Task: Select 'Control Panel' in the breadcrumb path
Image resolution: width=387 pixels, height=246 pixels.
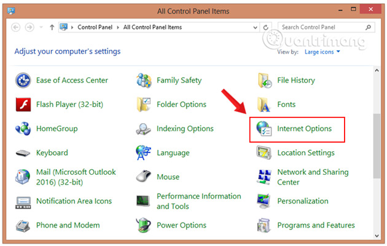Action: [x=95, y=28]
